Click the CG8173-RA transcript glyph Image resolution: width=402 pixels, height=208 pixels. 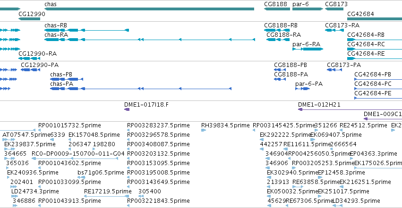[334, 30]
